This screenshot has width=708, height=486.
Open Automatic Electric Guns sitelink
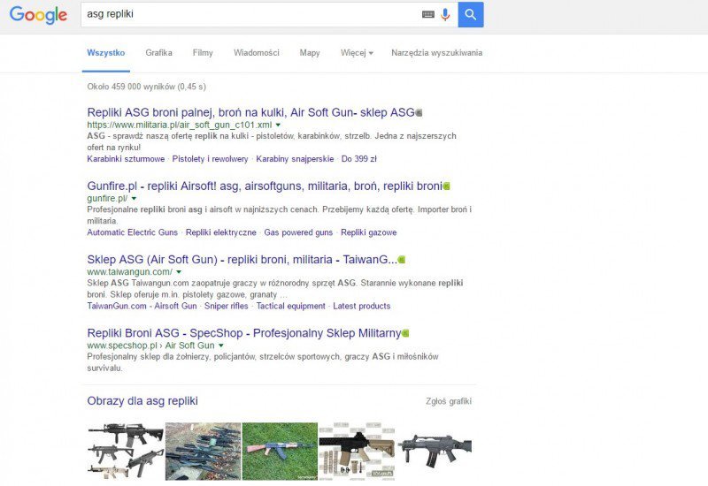[x=132, y=232]
